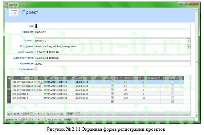Toggle Просрочено checkbox in Тип работы 6 row
The image size is (204, 135).
pyautogui.click(x=172, y=97)
